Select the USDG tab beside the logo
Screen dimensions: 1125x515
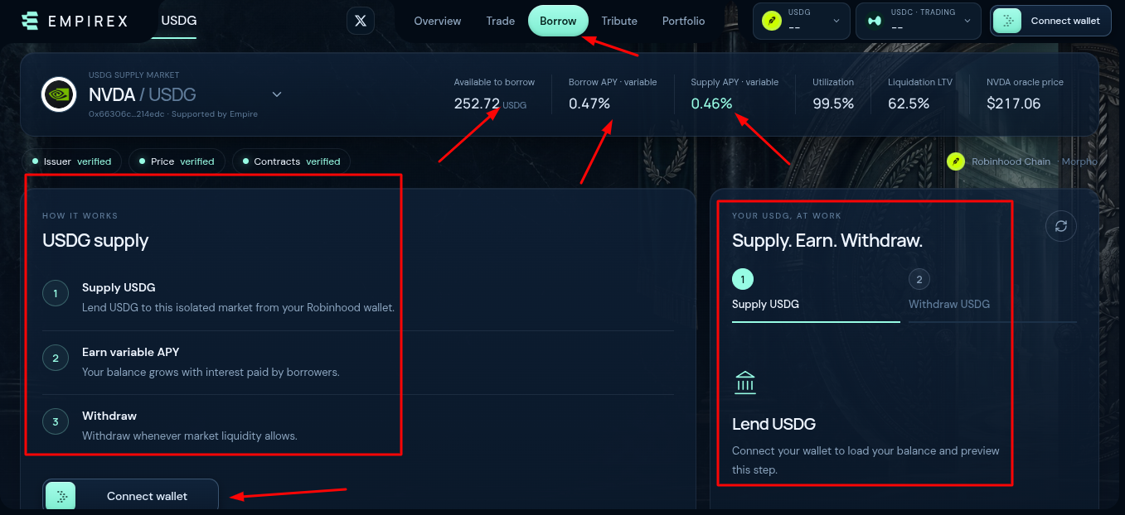[179, 20]
